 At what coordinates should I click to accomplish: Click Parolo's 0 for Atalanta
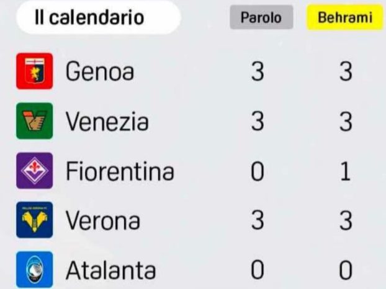[258, 270]
